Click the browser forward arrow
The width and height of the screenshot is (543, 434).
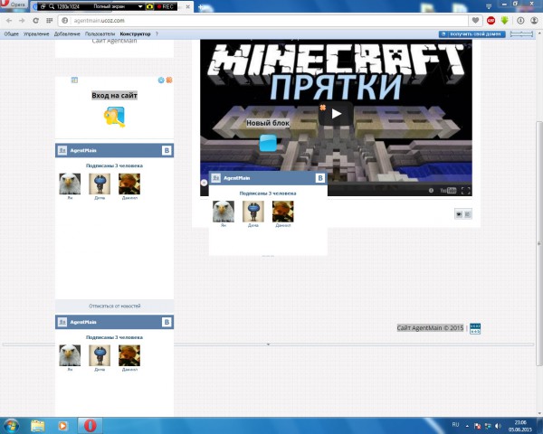22,21
